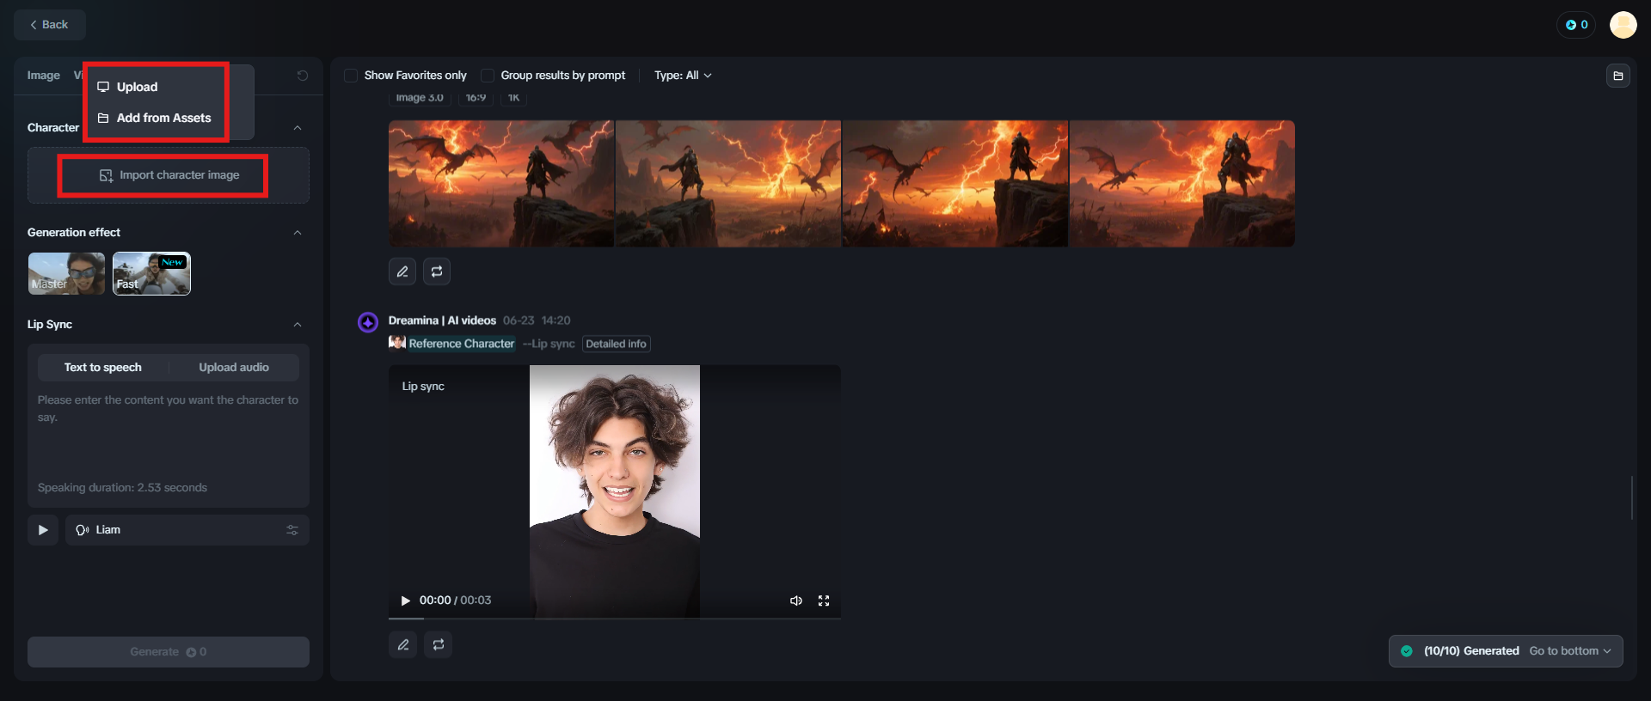Click the Dreamina | AI videos title

442,320
